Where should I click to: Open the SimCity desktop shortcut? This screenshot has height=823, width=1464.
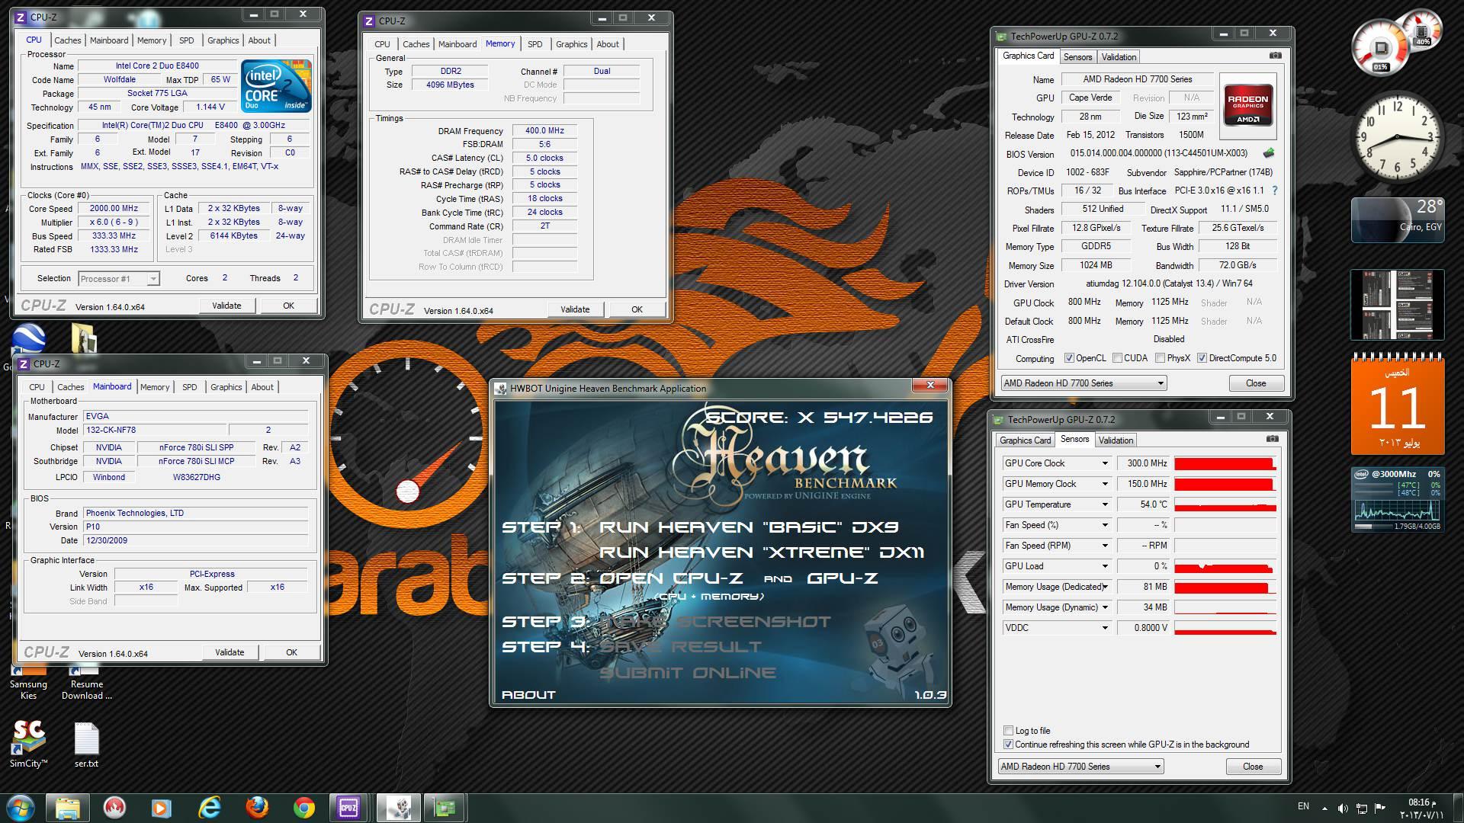click(x=29, y=744)
